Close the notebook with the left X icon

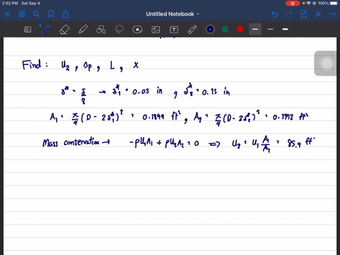coord(7,14)
